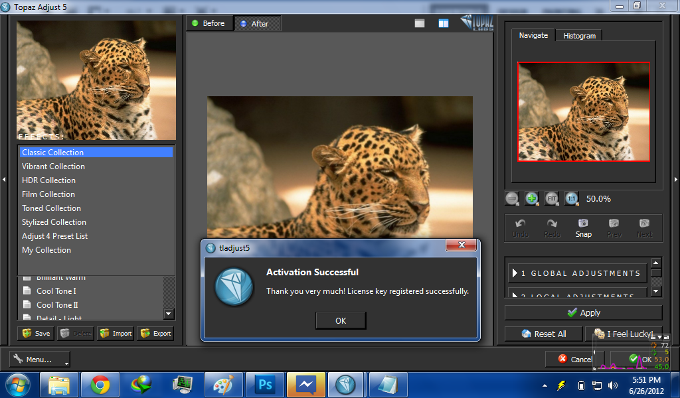Collapse the right panel arrow
This screenshot has height=398, width=680.
point(675,179)
